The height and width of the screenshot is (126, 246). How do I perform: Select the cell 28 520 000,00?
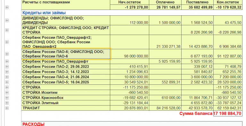click(228, 82)
